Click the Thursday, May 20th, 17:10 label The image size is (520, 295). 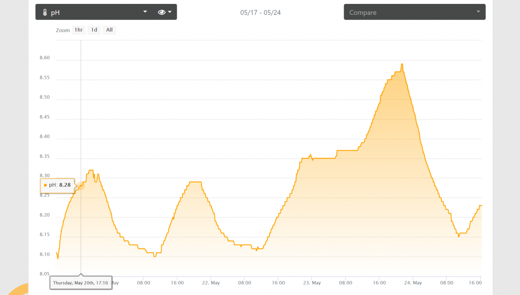pos(81,283)
